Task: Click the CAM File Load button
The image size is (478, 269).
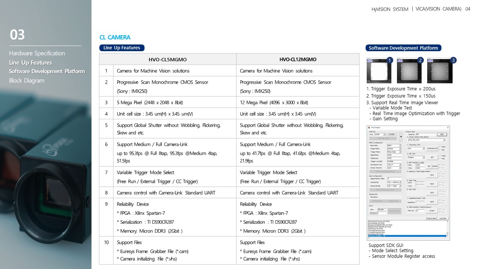Action: (x=383, y=138)
